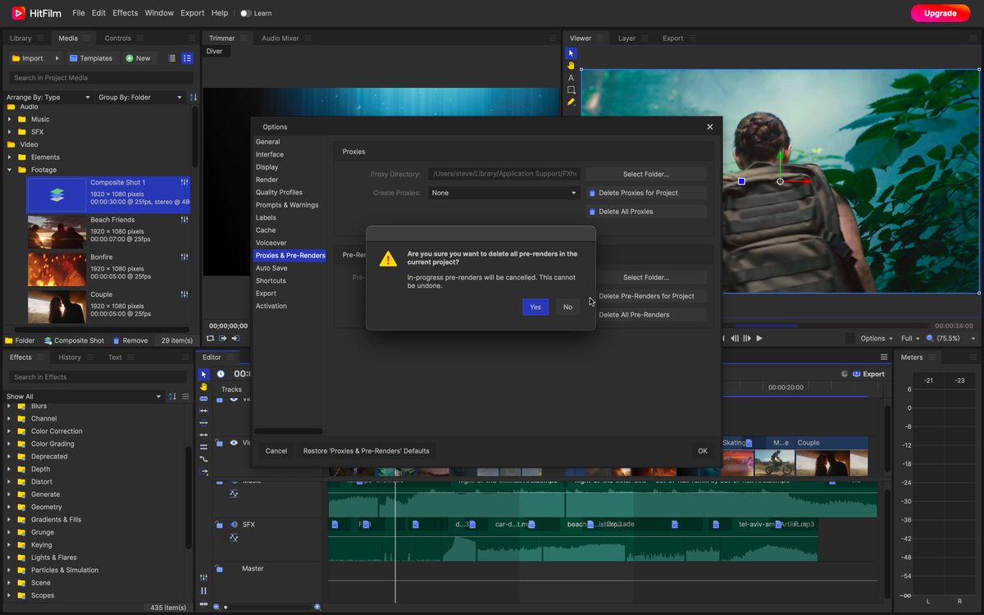Click the Search in Effects field
This screenshot has width=984, height=615.
click(98, 377)
